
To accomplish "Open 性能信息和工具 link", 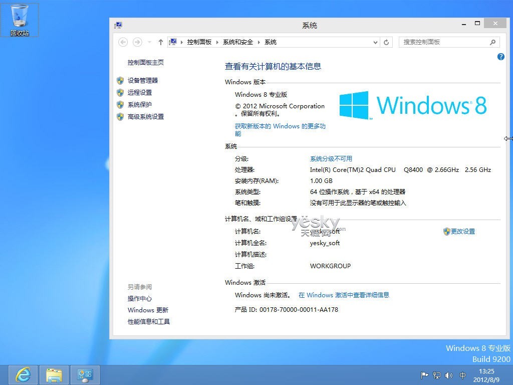I will (x=148, y=321).
